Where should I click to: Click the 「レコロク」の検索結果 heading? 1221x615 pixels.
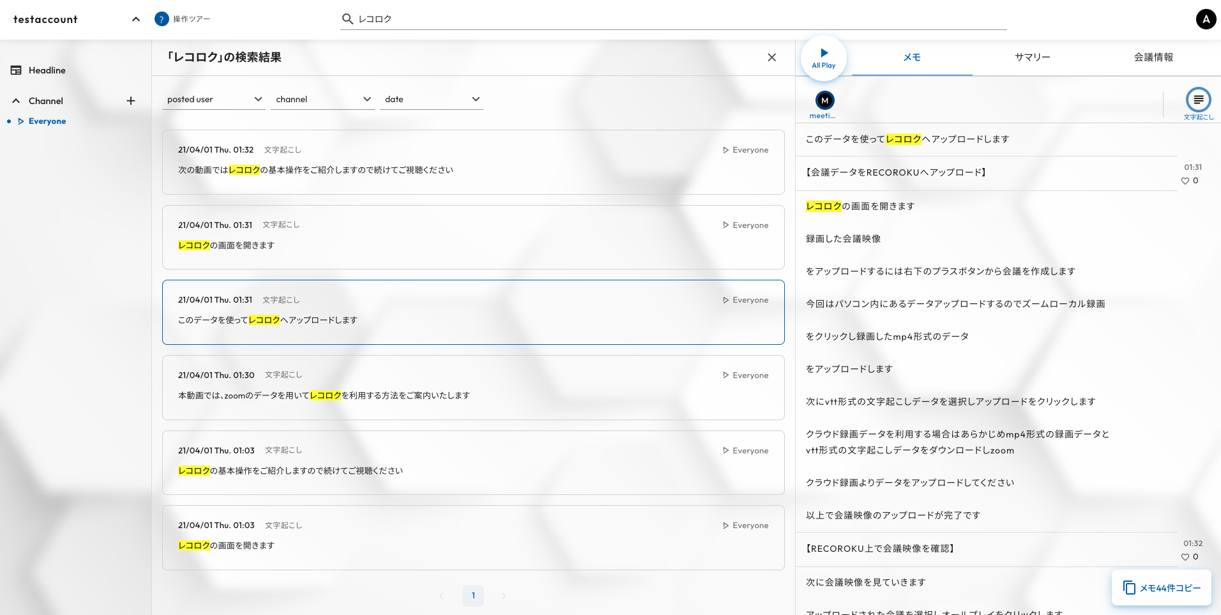[x=223, y=57]
